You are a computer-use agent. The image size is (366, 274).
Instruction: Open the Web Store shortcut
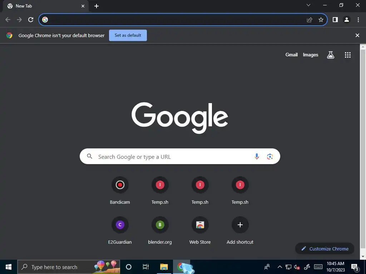tap(200, 231)
